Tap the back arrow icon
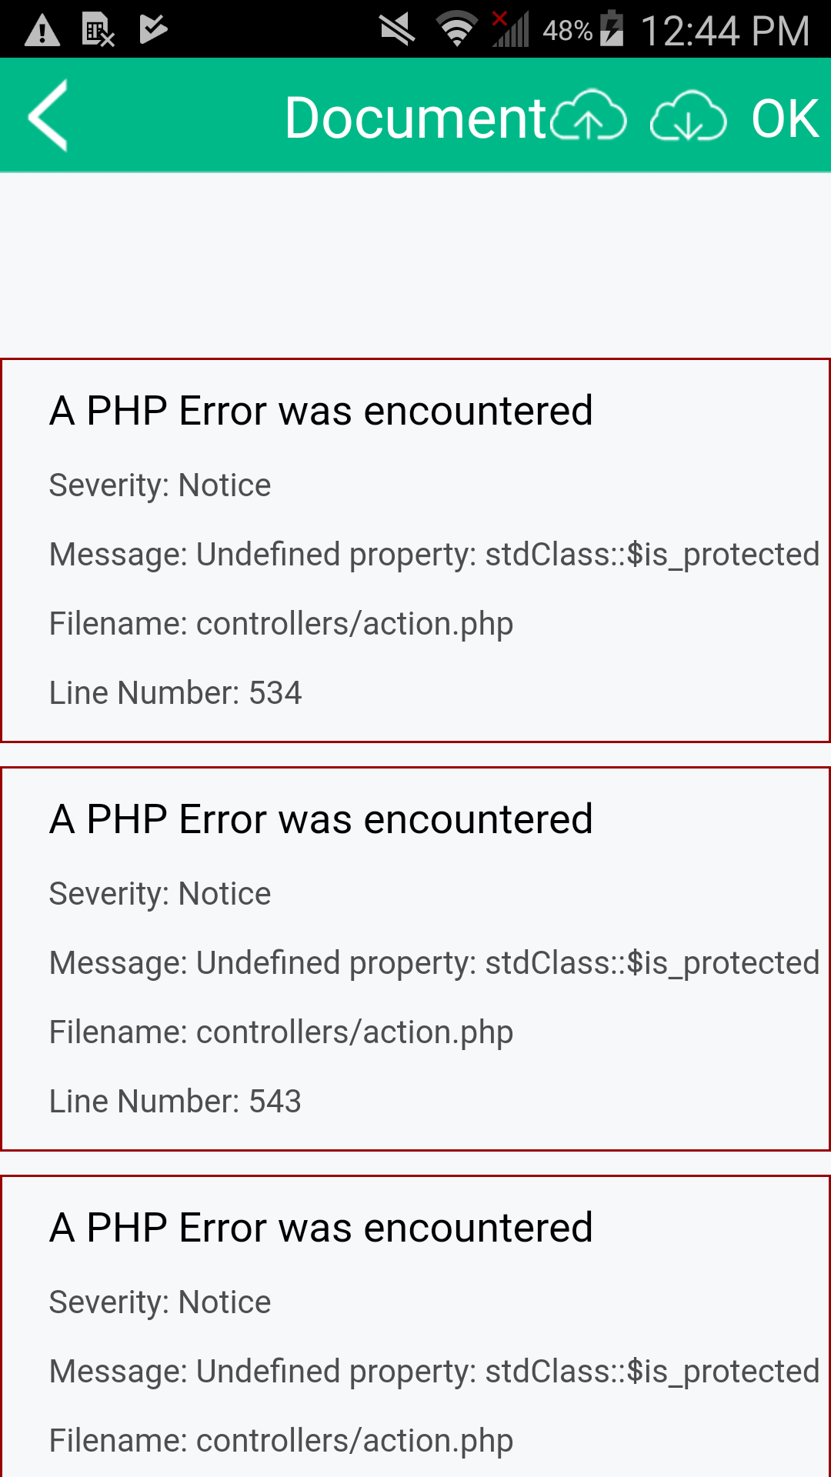 coord(48,115)
